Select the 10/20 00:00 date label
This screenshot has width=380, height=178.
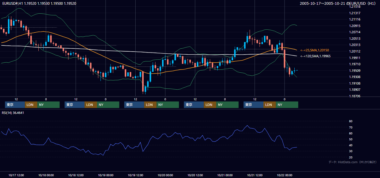coord(165,175)
